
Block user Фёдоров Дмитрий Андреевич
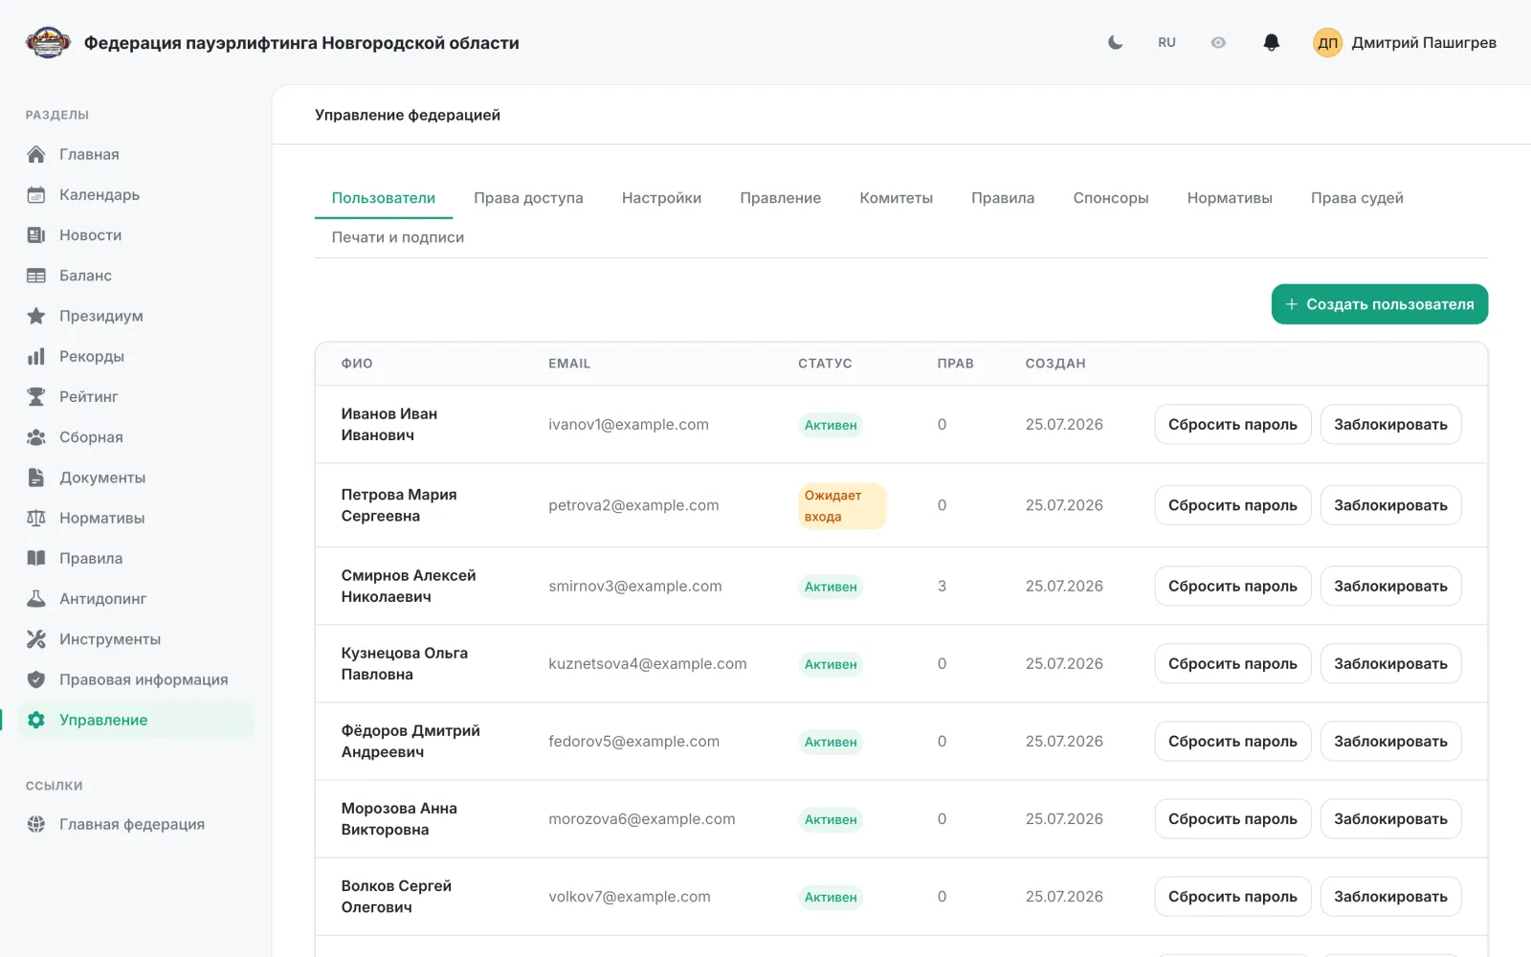pyautogui.click(x=1390, y=742)
